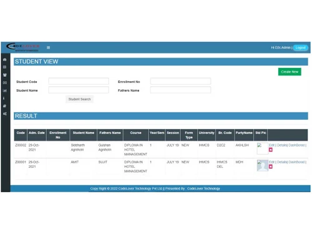Click the Student Name column header
The height and width of the screenshot is (234, 312).
(84, 135)
